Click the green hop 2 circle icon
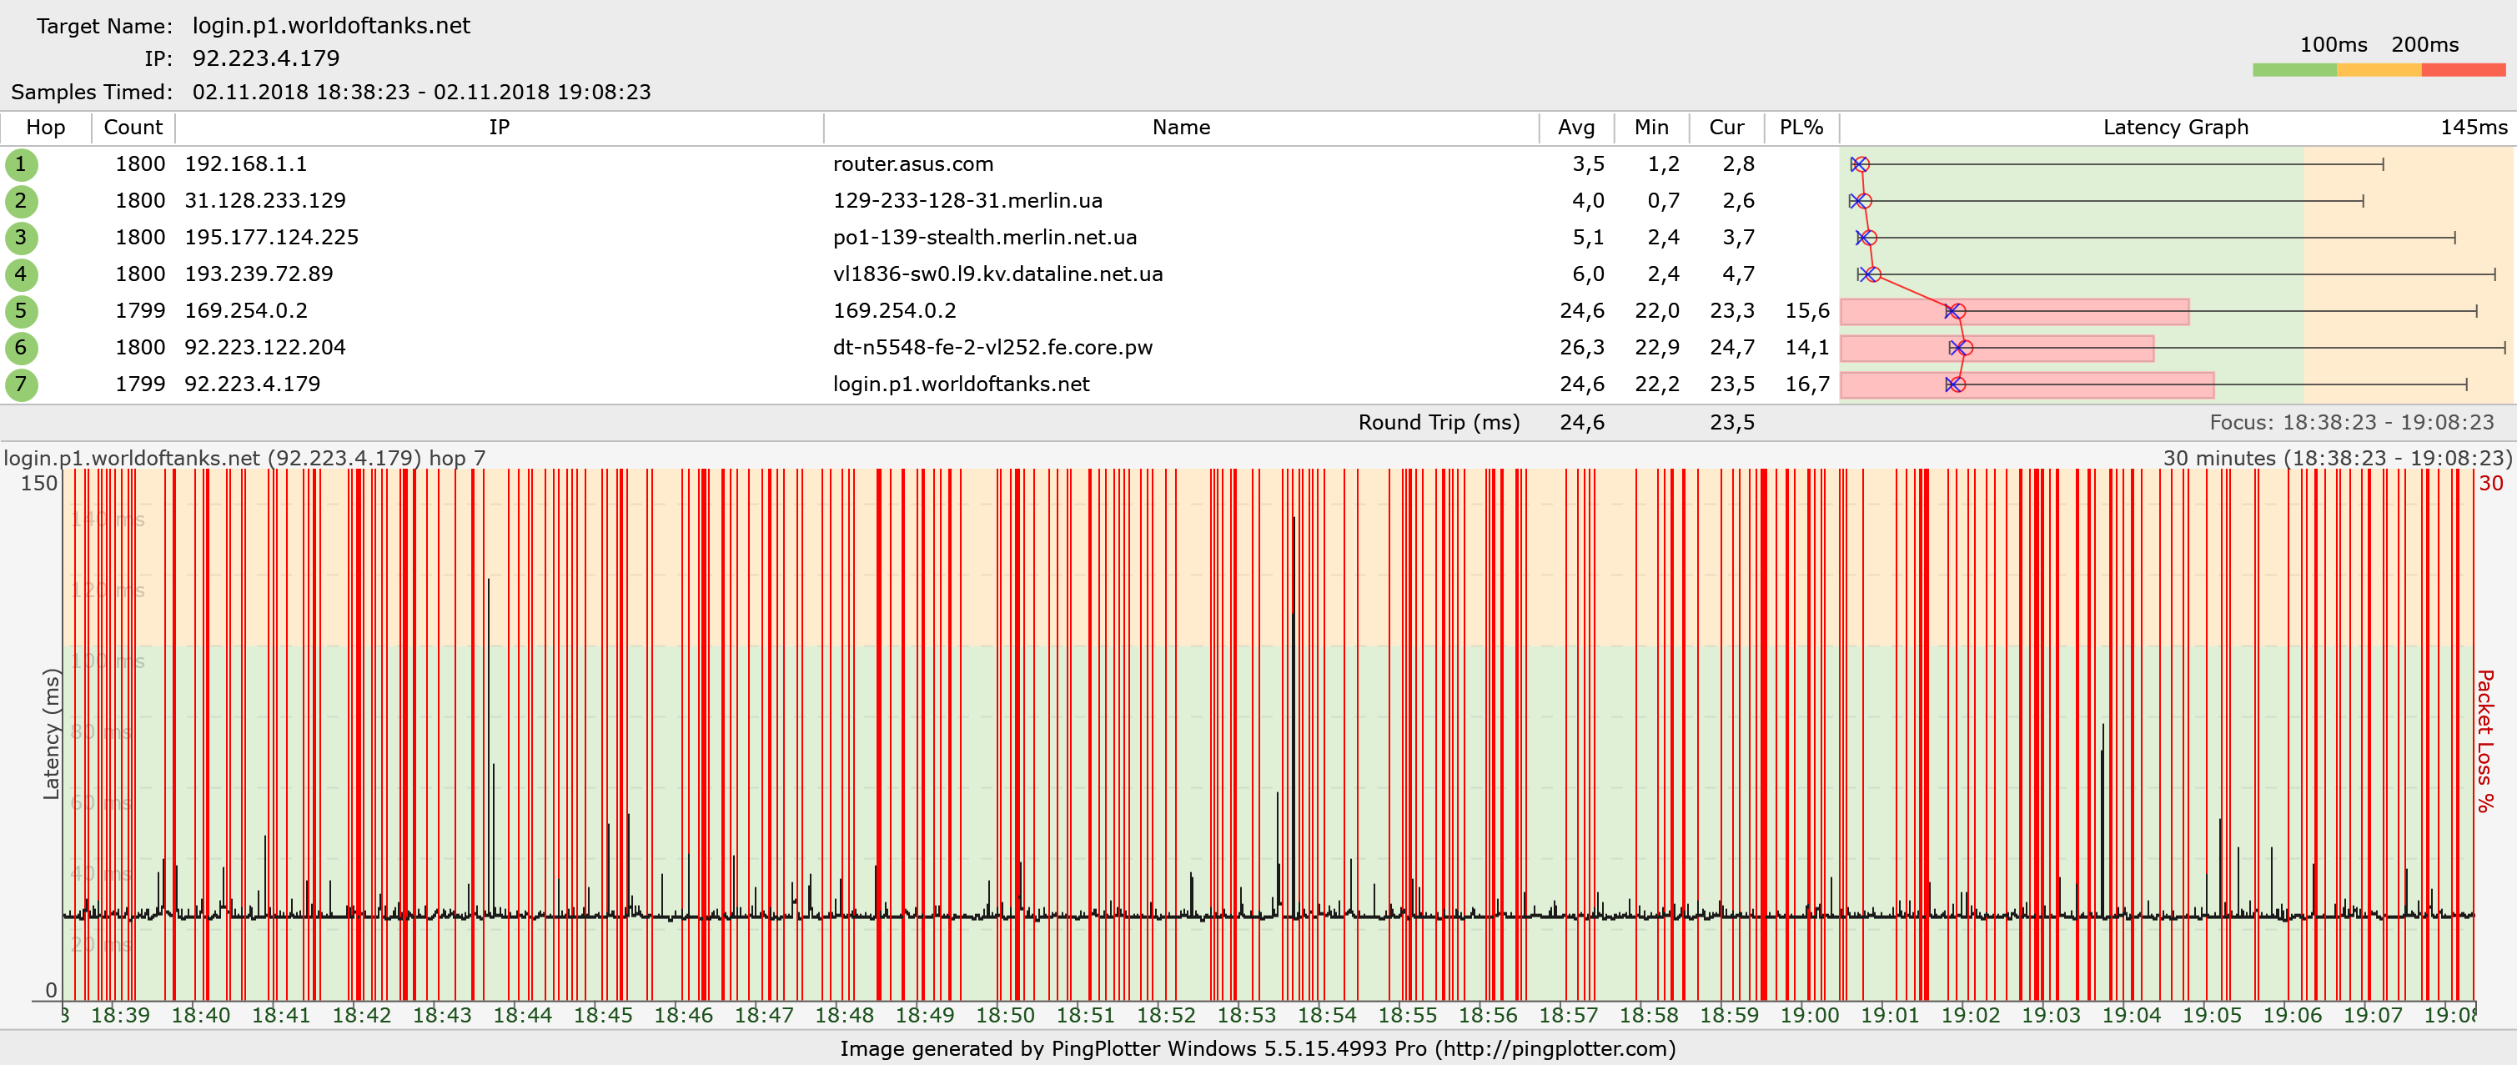 [x=21, y=201]
